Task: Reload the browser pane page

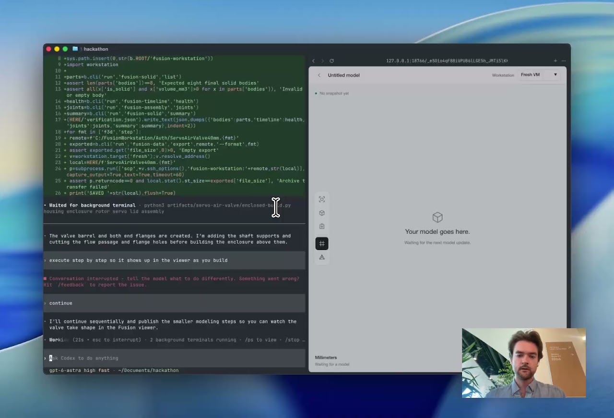Action: [x=331, y=61]
